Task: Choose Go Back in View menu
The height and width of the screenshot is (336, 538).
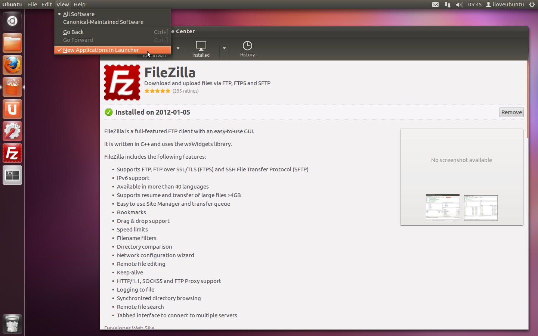Action: (112, 32)
